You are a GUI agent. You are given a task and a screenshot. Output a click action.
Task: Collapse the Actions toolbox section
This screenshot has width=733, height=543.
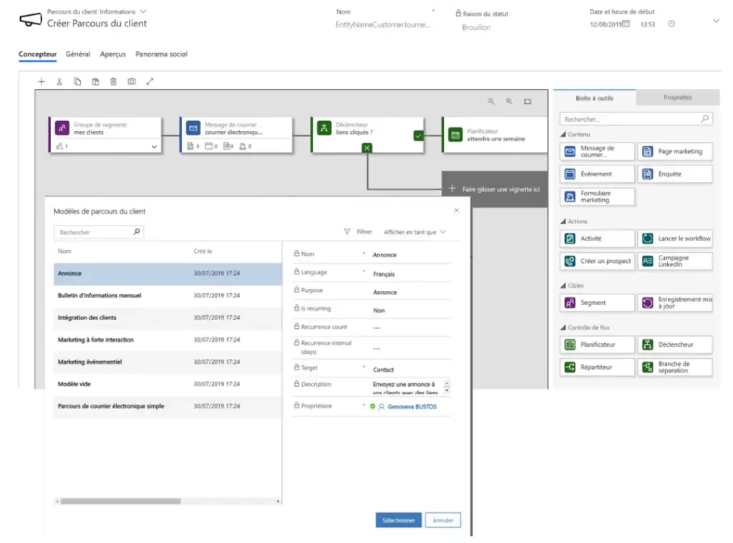click(x=563, y=221)
